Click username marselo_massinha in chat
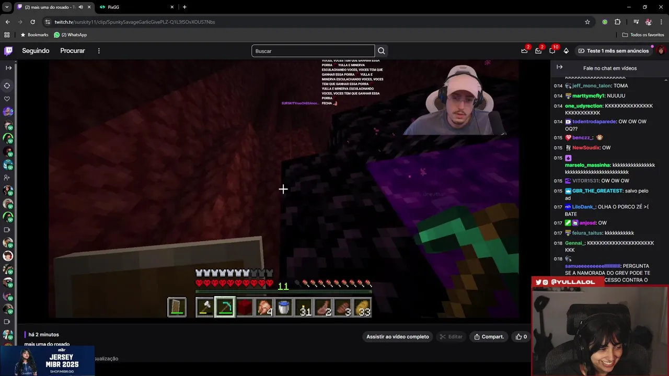Screen dimensions: 669x376 coord(587,166)
